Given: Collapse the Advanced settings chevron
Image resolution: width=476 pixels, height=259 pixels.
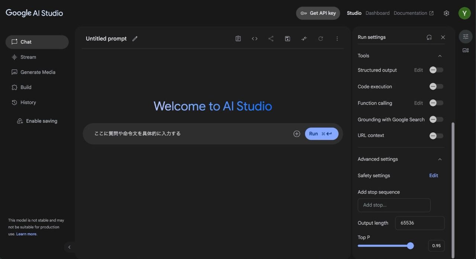Looking at the screenshot, I should [440, 159].
